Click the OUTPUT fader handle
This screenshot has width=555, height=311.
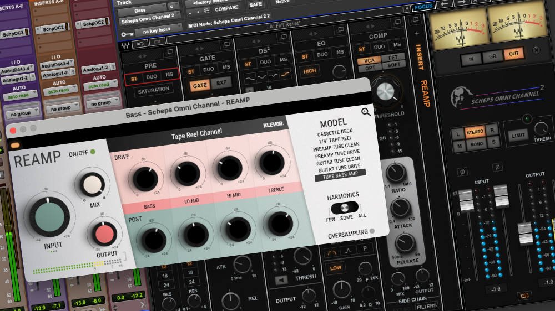click(525, 234)
